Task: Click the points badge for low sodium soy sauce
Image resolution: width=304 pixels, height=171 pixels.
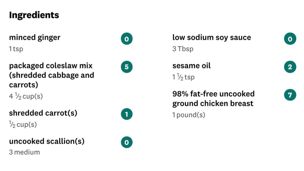Action: coord(290,39)
